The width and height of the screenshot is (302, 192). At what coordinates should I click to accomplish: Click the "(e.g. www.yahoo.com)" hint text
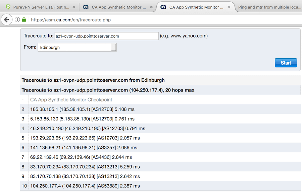pyautogui.click(x=184, y=36)
